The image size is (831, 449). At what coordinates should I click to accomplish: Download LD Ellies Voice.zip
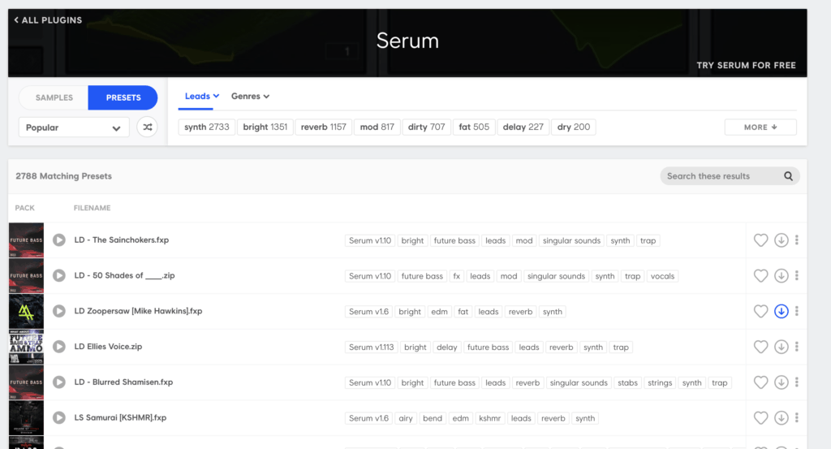(x=781, y=347)
